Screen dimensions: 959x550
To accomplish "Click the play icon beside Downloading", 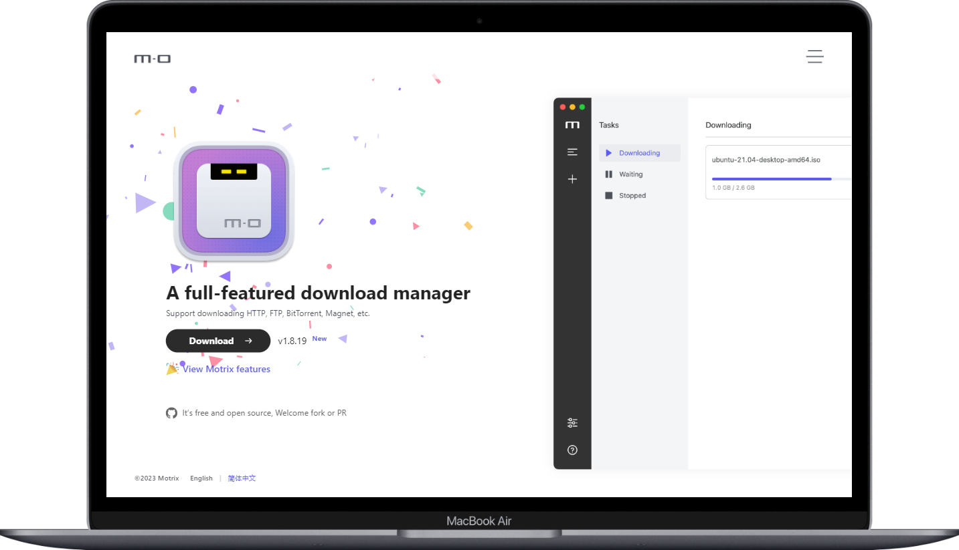I will pyautogui.click(x=609, y=153).
